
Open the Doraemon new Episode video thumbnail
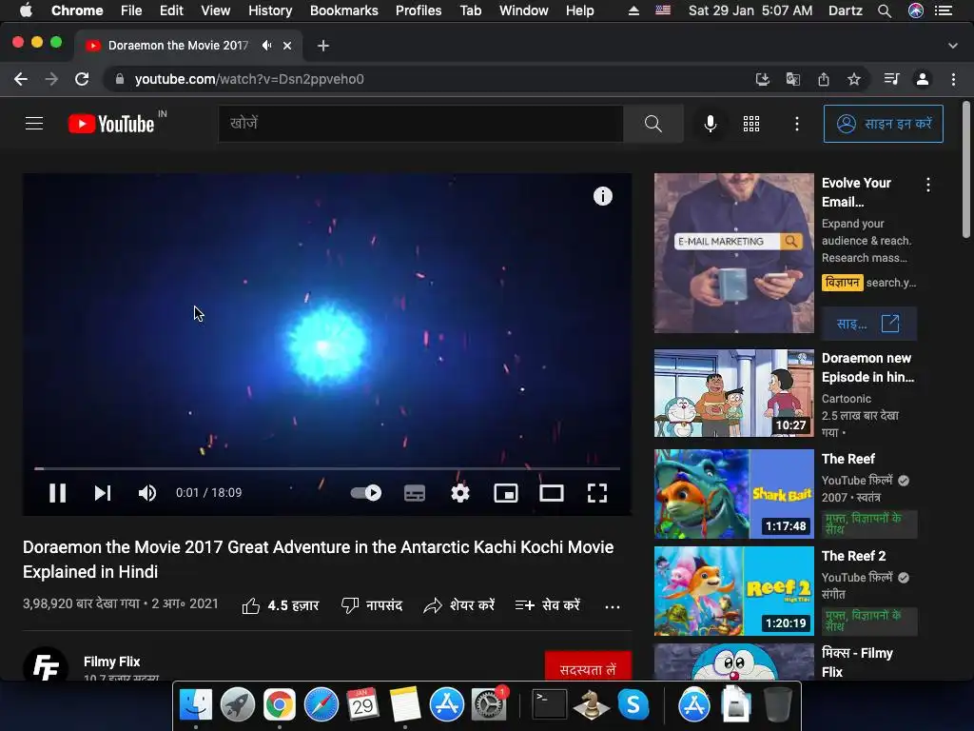pos(733,393)
